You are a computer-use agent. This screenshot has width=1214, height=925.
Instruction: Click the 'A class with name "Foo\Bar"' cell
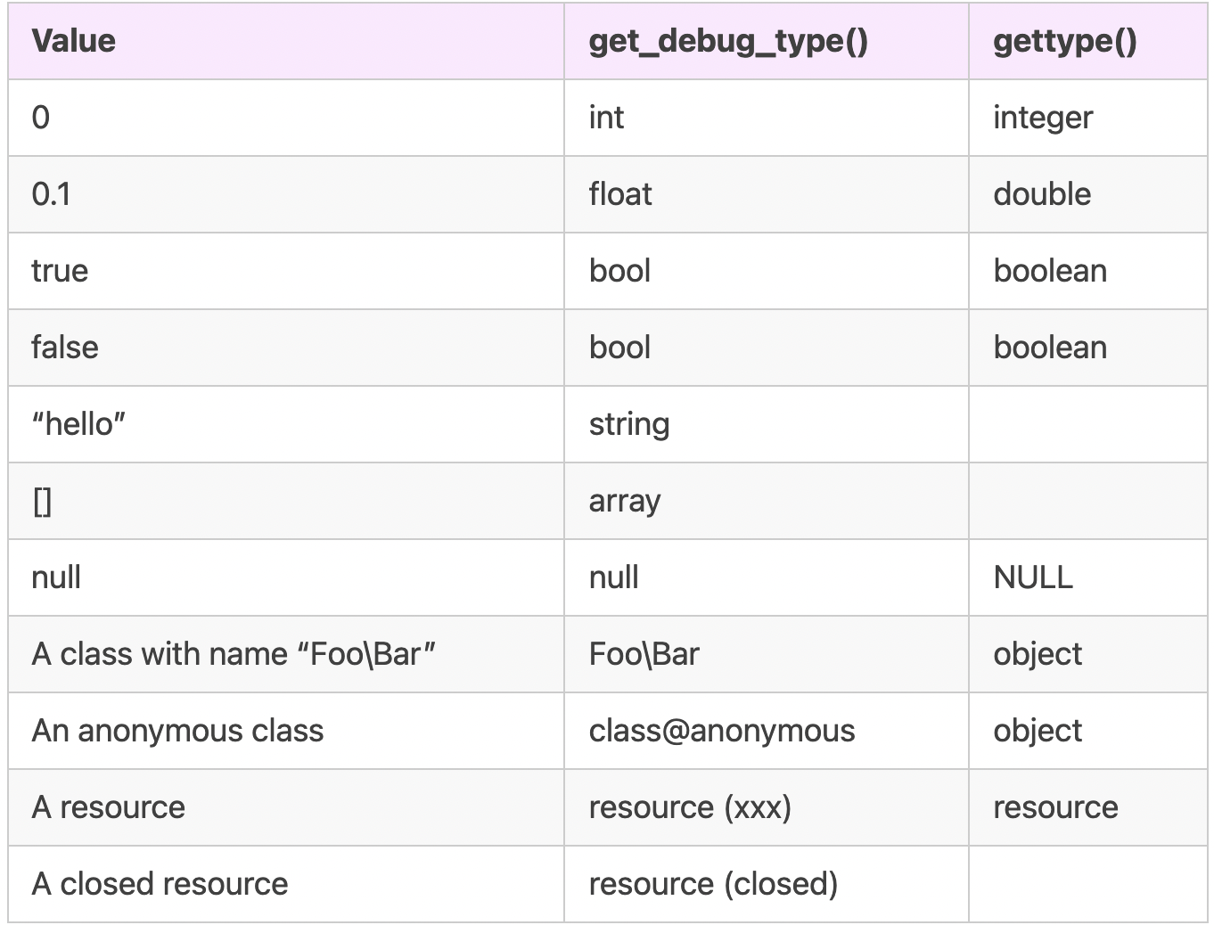234,654
